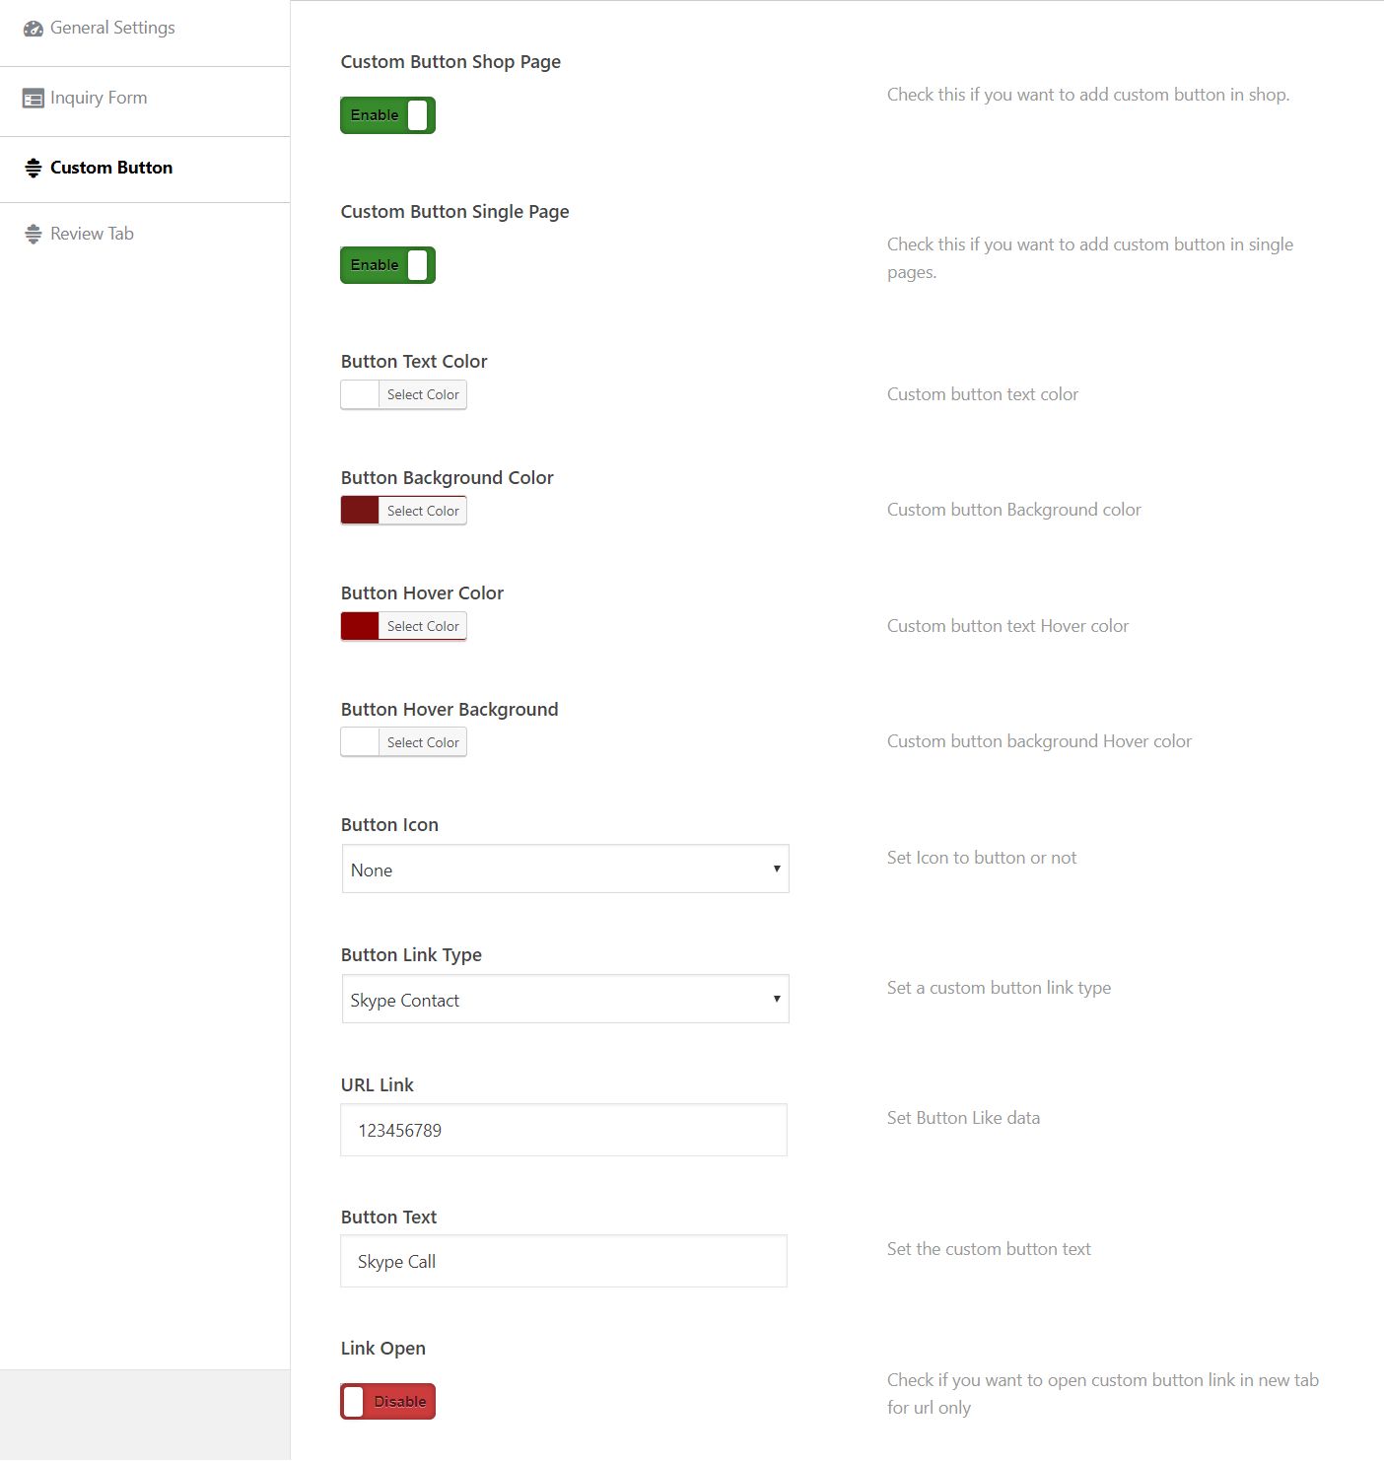This screenshot has height=1462, width=1384.
Task: Click the Inquiry Form list icon
Action: click(34, 99)
